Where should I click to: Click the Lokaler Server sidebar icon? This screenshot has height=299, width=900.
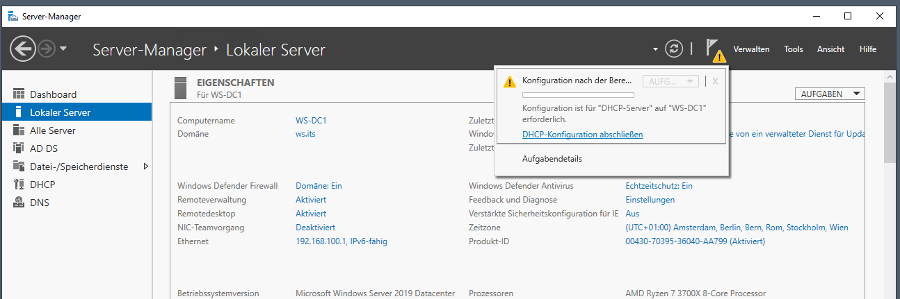19,112
